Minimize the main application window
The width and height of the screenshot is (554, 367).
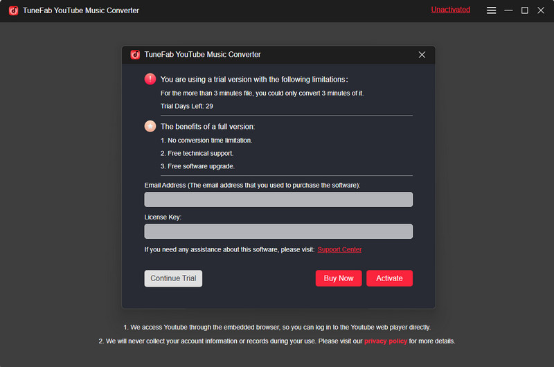click(x=508, y=10)
